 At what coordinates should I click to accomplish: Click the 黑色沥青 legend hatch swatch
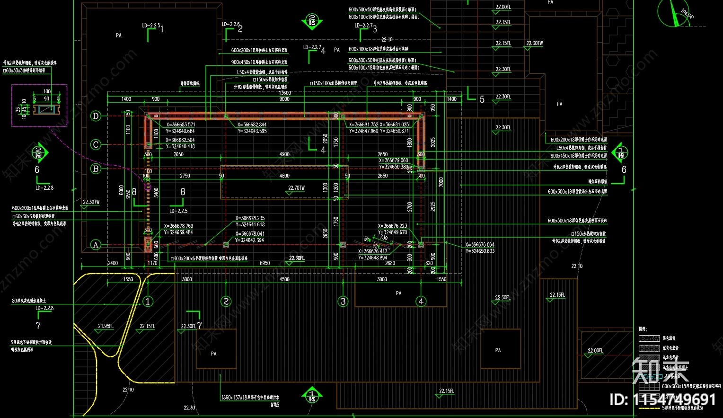click(x=649, y=338)
